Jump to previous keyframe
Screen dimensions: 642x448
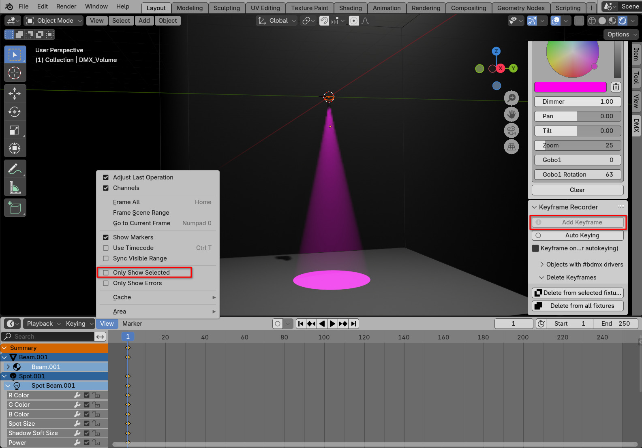tap(311, 324)
